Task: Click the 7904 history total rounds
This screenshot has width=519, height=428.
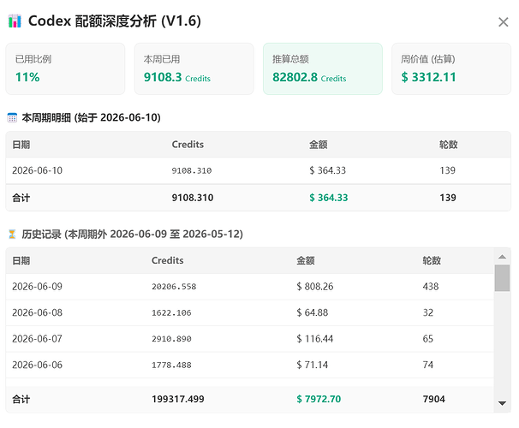Action: pyautogui.click(x=434, y=399)
